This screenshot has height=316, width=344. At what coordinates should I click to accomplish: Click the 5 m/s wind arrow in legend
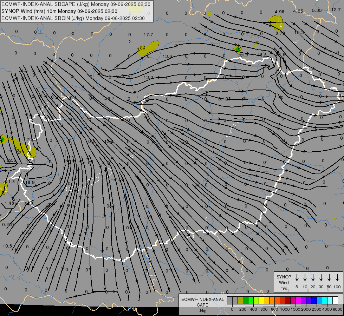(x=297, y=278)
